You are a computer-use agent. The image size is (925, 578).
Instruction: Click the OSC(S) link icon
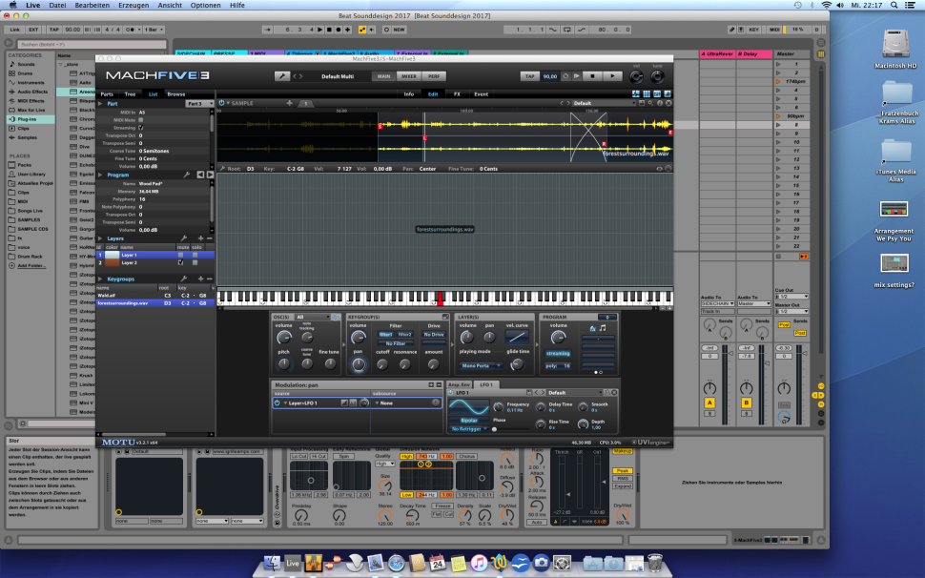[x=337, y=318]
